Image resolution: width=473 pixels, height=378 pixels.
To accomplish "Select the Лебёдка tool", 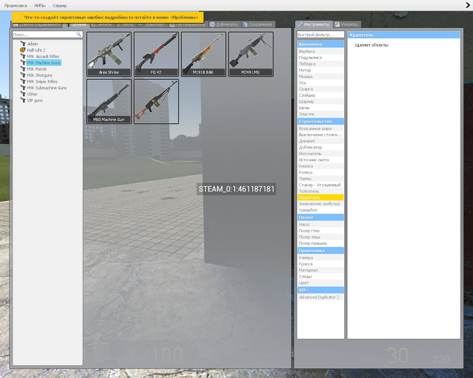I will coord(321,64).
